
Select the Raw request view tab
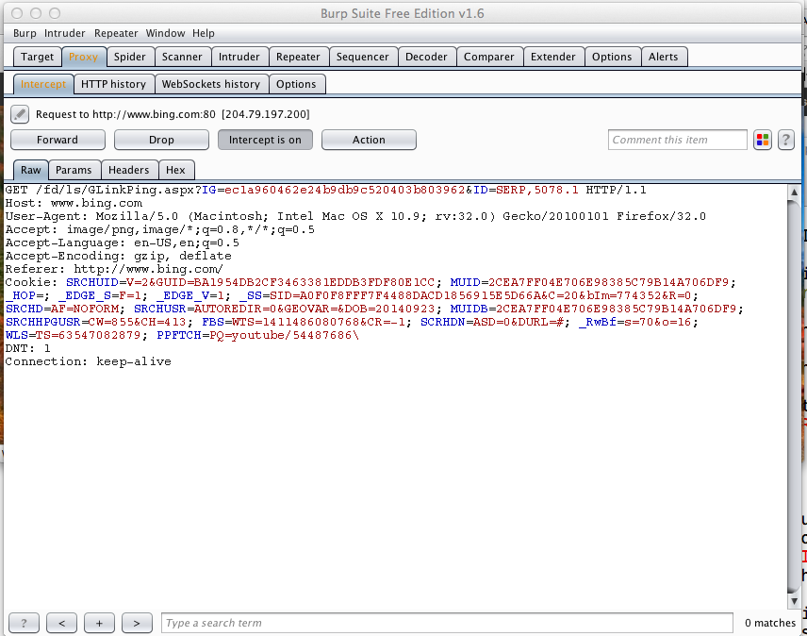point(31,170)
